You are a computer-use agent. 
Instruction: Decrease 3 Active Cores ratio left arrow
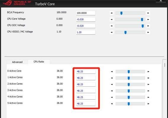coord(112,91)
